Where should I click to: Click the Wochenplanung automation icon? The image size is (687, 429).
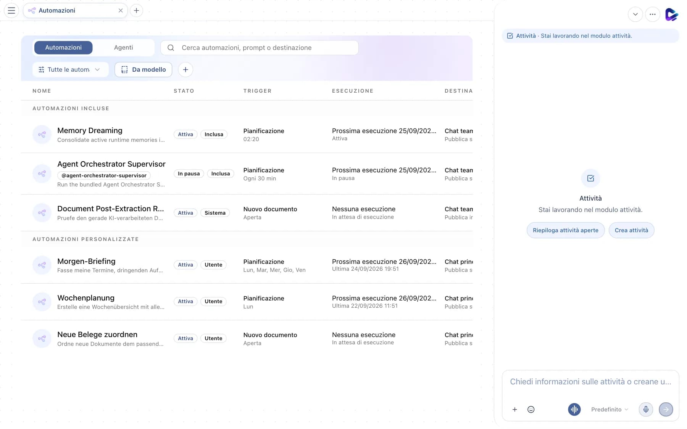(x=42, y=302)
